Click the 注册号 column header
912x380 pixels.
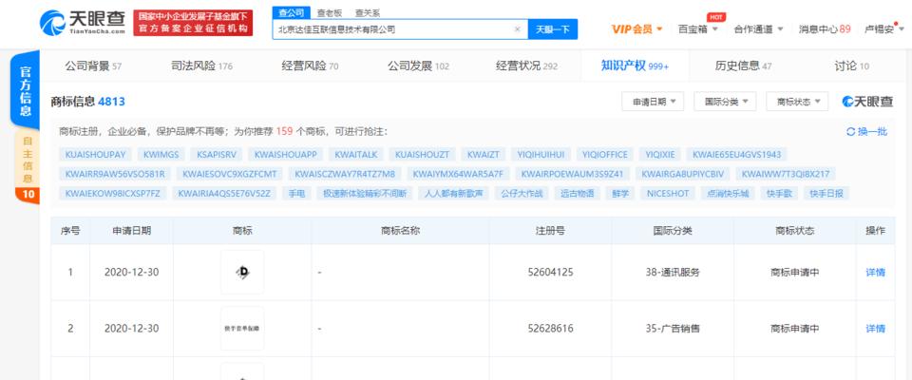[x=550, y=231]
